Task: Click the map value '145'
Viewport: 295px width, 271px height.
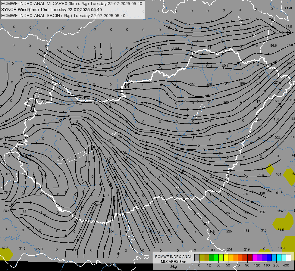Action: pyautogui.click(x=108, y=251)
